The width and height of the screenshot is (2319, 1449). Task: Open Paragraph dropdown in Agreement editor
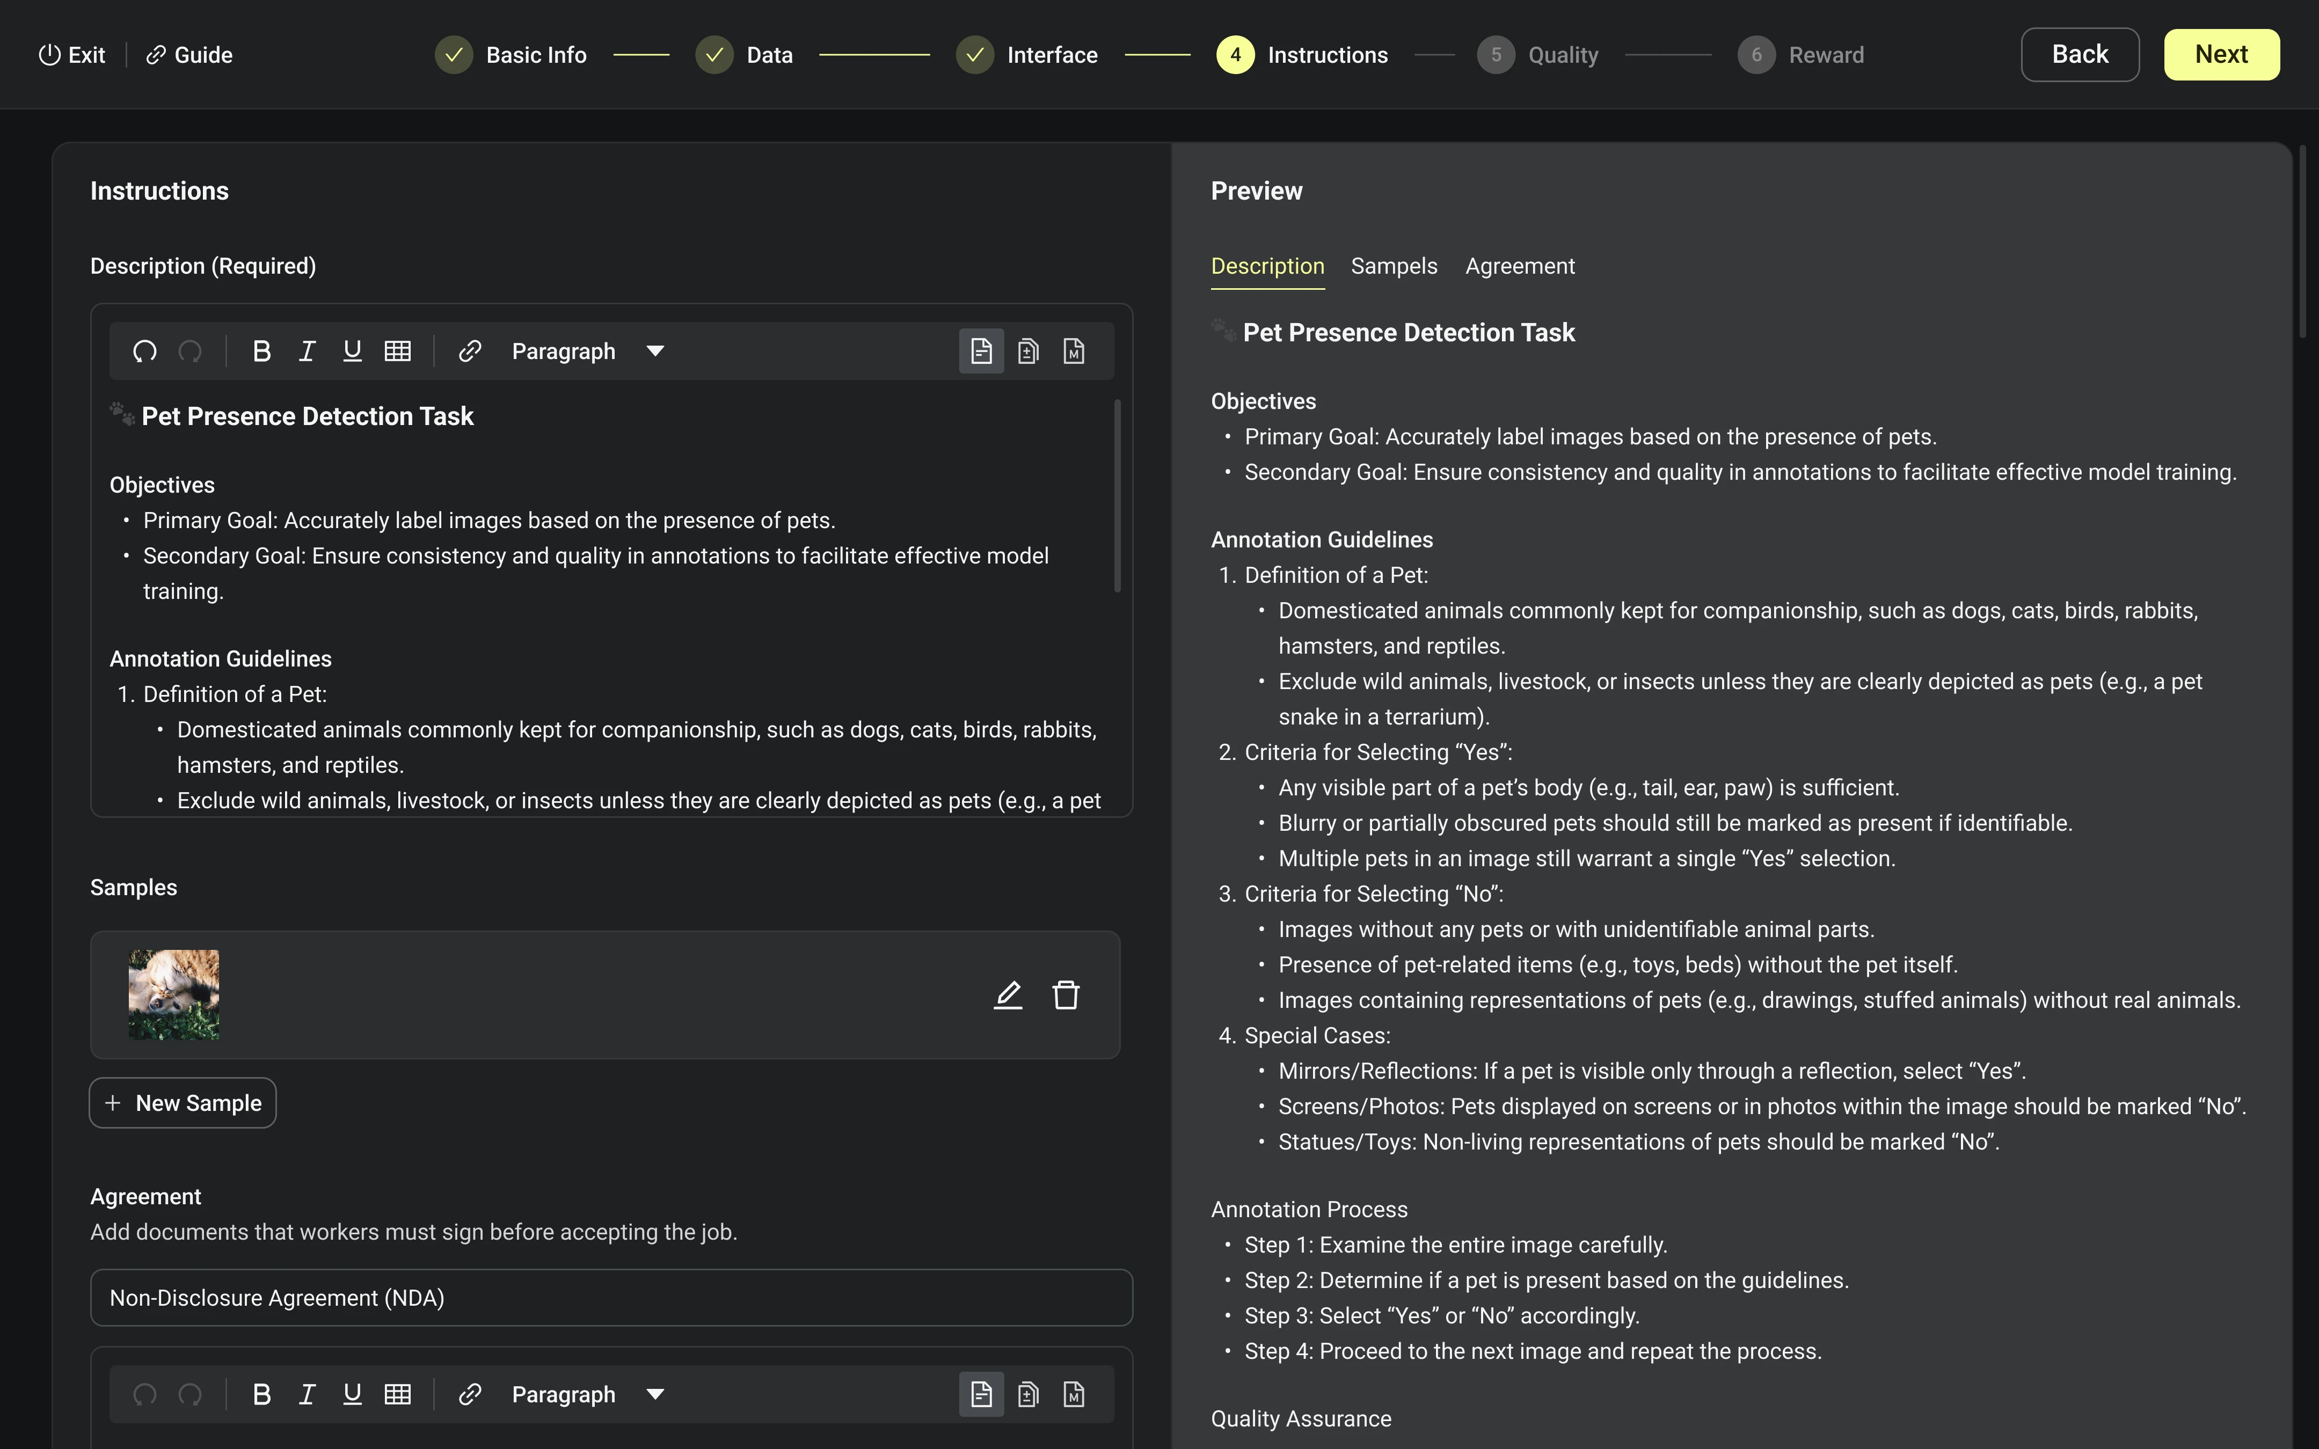(587, 1394)
